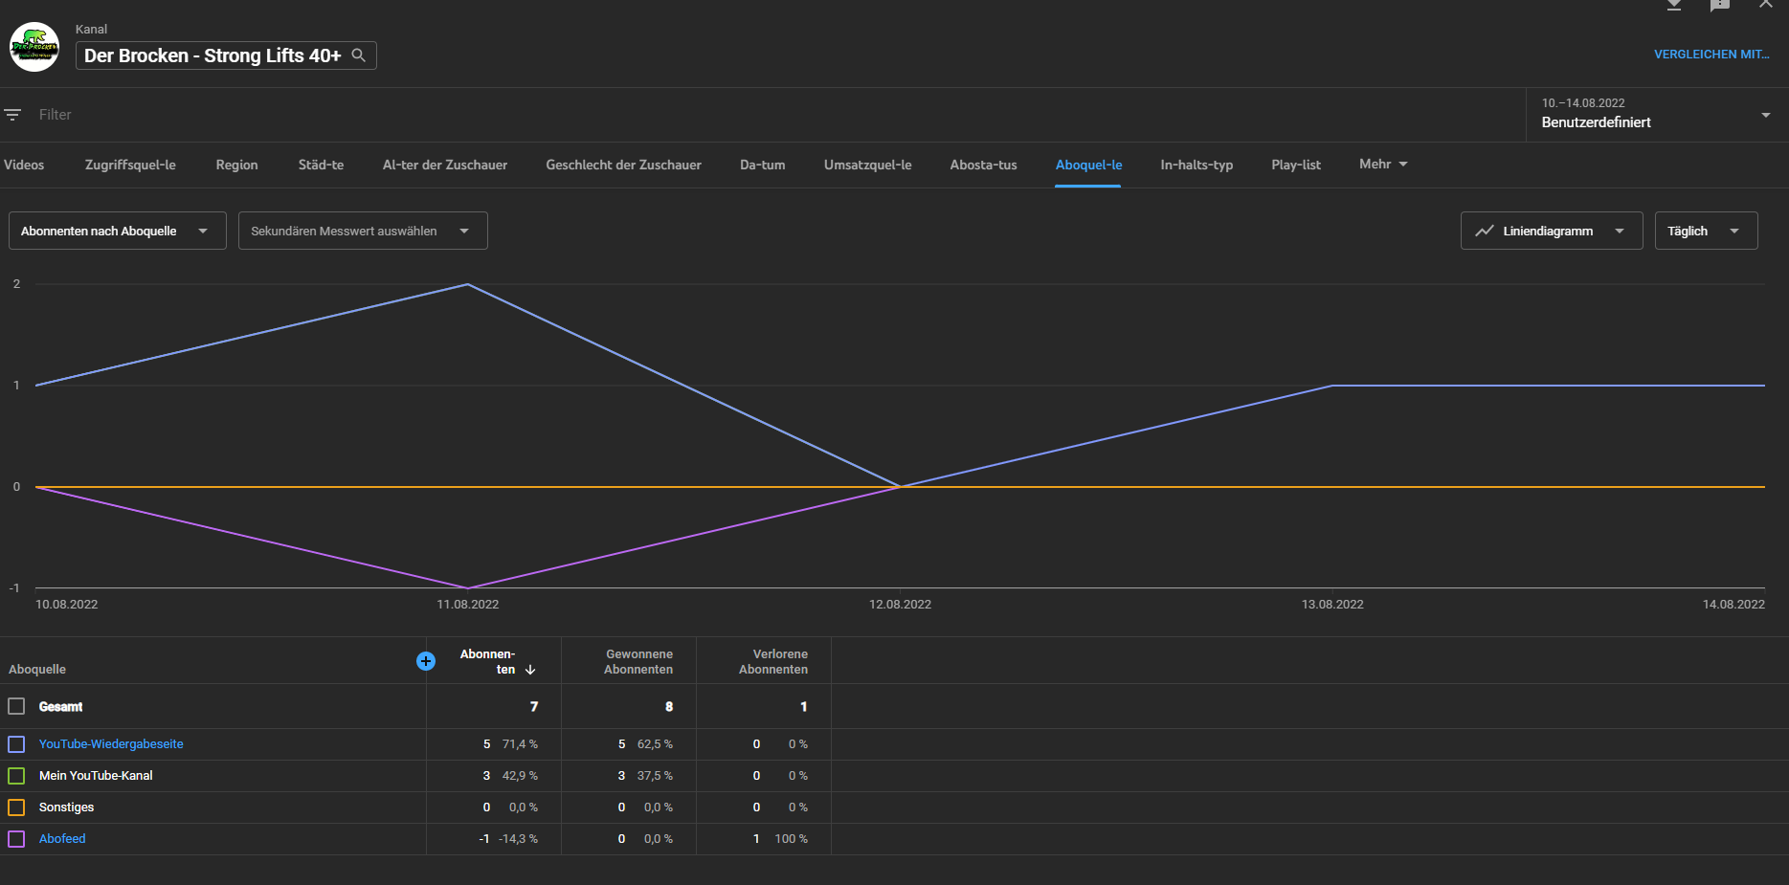Click the blue plus add-metric icon
1789x885 pixels.
pos(426,661)
